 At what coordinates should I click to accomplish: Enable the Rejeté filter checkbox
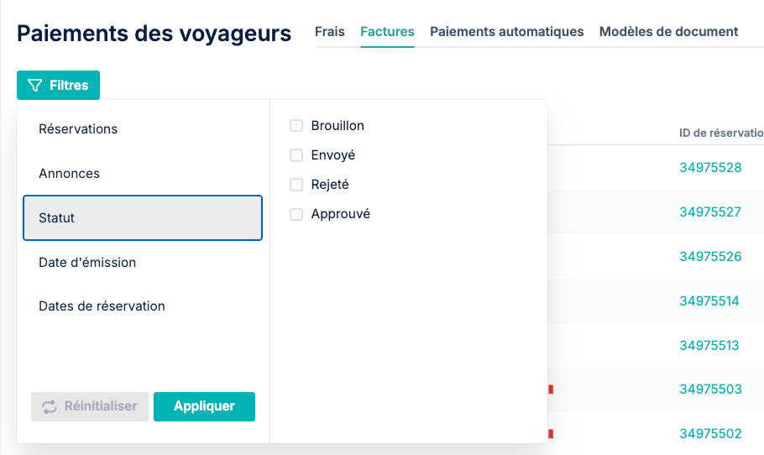[296, 185]
